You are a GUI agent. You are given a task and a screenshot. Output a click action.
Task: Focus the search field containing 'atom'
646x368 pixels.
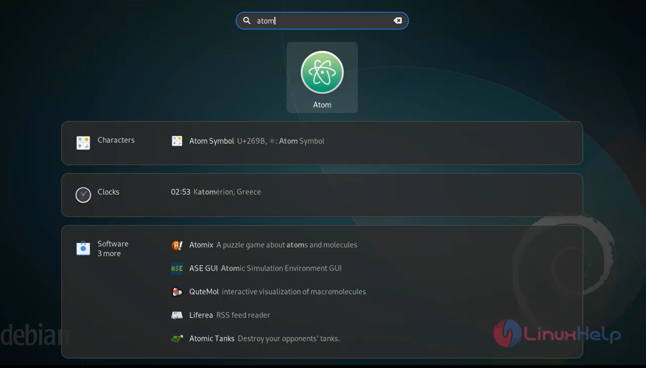pyautogui.click(x=322, y=20)
